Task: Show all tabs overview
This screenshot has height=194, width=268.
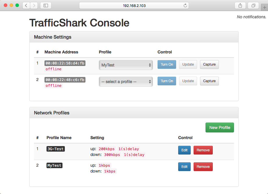Action: (x=253, y=6)
